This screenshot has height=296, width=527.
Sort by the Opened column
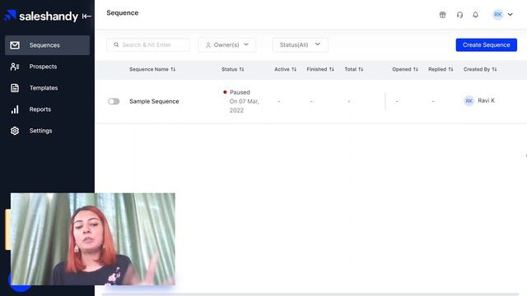(405, 69)
